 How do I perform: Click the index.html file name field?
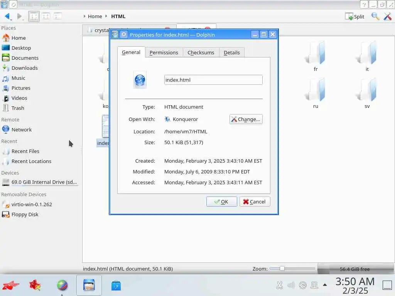click(213, 80)
